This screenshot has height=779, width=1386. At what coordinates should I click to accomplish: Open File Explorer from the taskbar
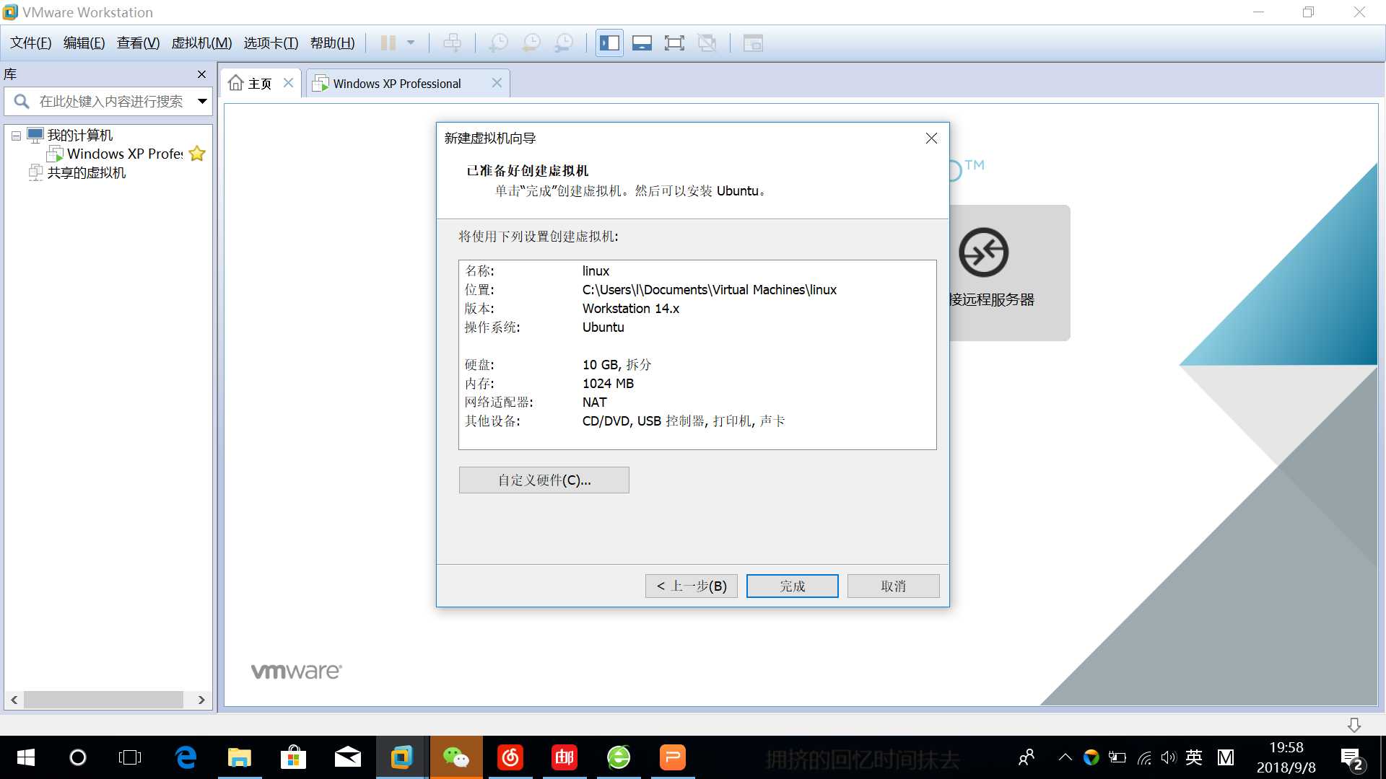point(240,757)
